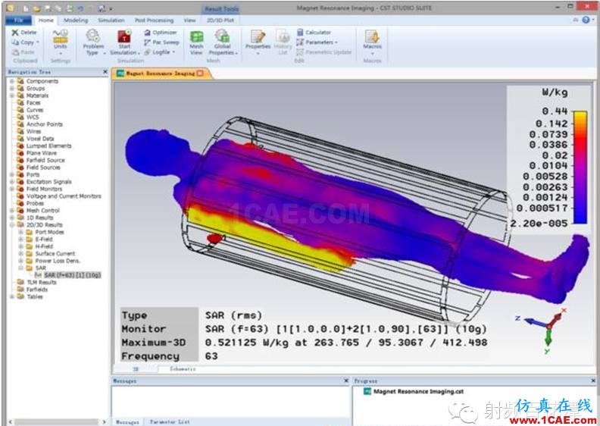Click the Maximum-3D value text
Screen dimensions: 600x426
click(346, 343)
